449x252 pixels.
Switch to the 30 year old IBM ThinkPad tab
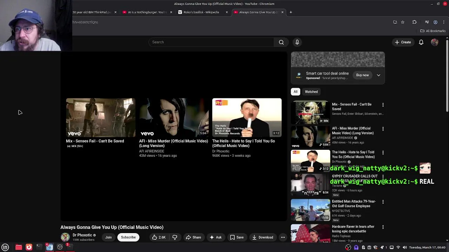pos(92,12)
